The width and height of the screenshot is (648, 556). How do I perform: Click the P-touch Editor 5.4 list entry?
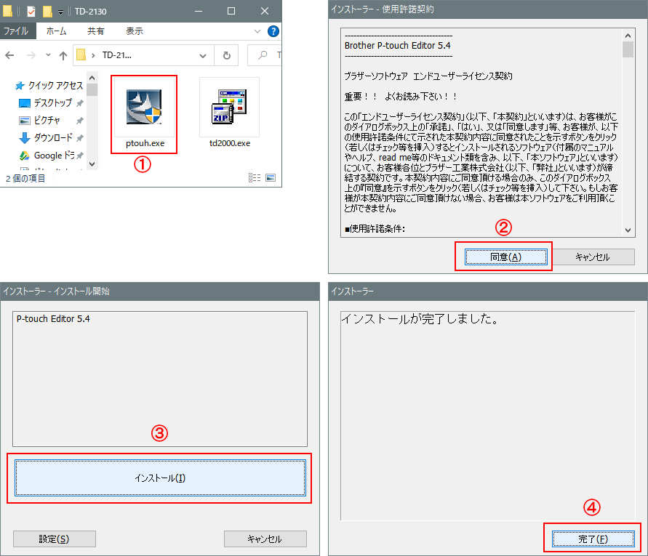(53, 319)
